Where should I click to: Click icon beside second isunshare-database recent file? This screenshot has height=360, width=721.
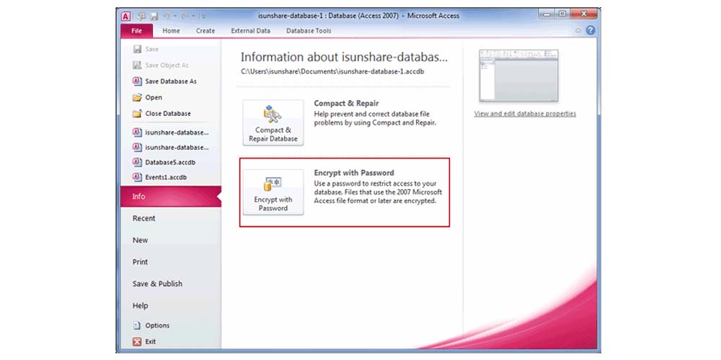(x=137, y=148)
